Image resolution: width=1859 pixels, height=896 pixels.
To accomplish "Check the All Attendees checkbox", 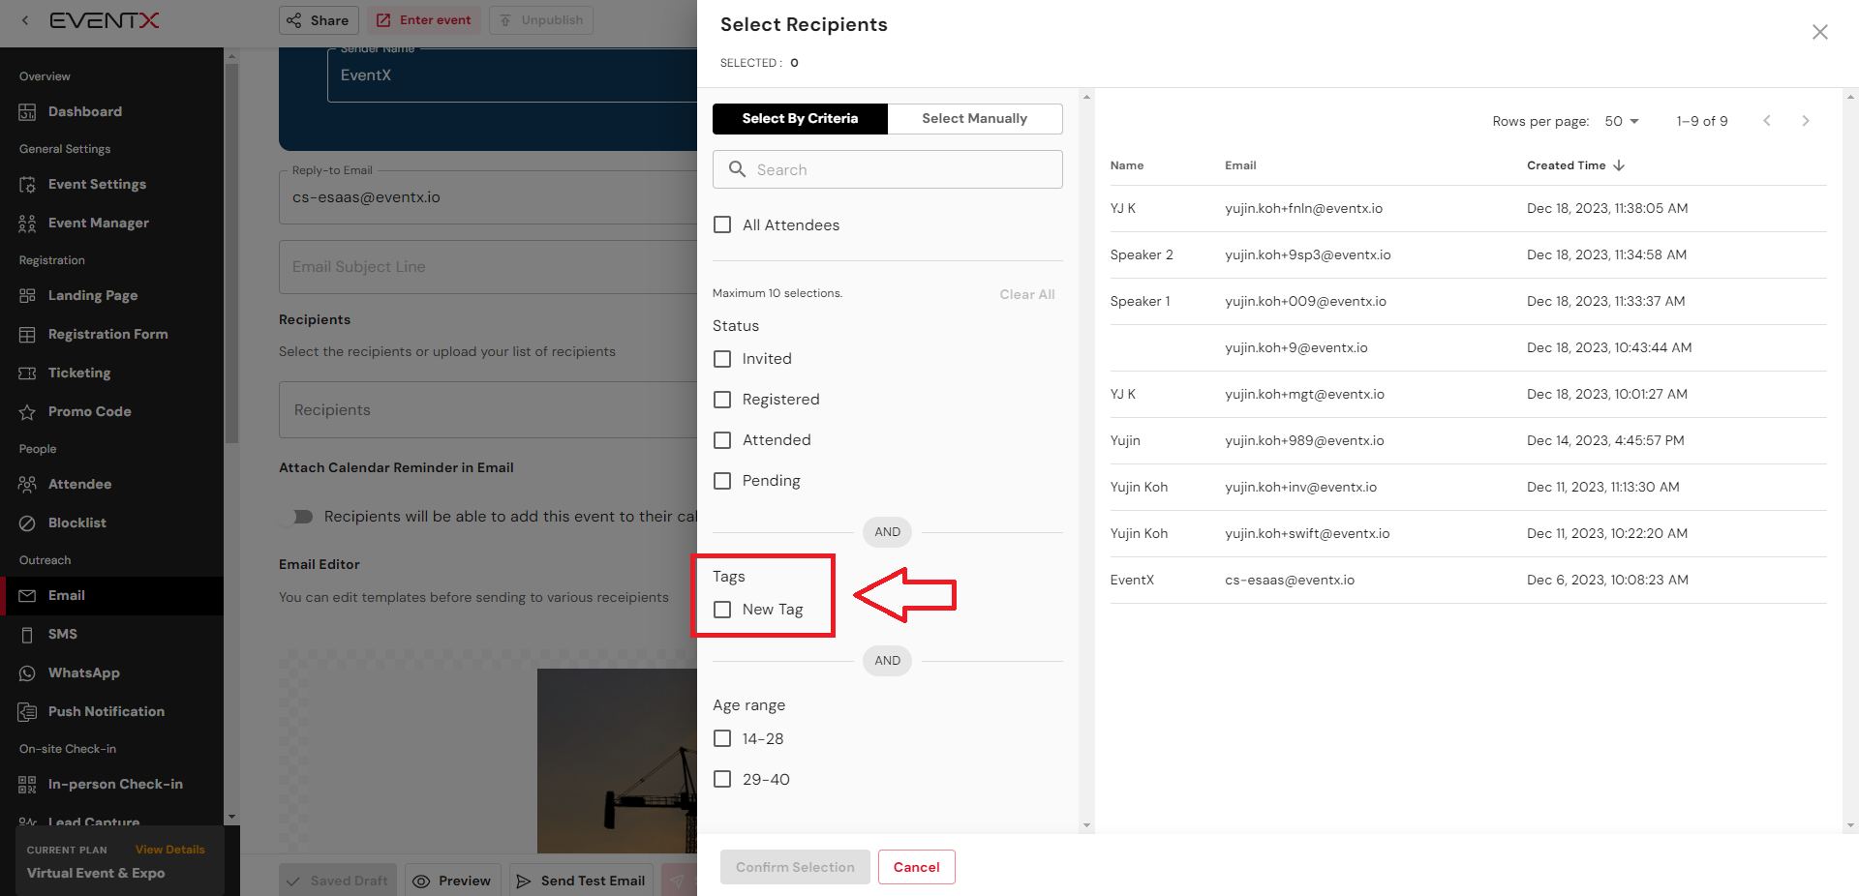I will pos(722,225).
